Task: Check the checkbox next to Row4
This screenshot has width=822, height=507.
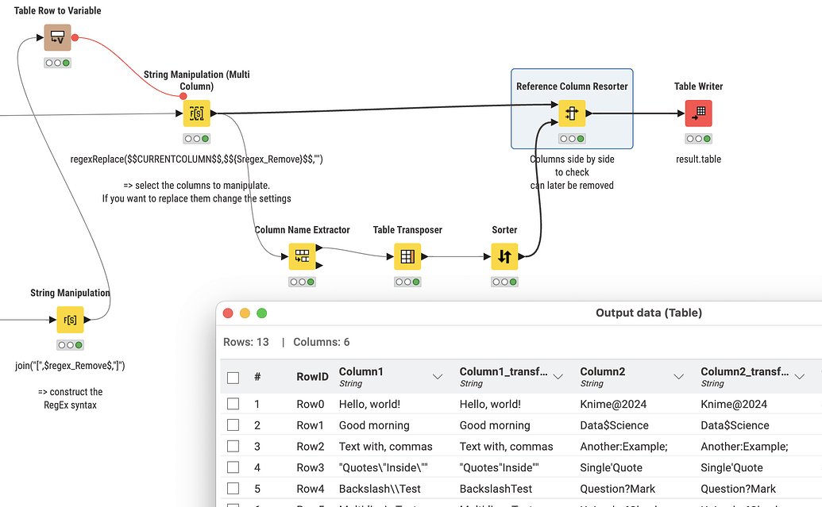Action: [233, 488]
